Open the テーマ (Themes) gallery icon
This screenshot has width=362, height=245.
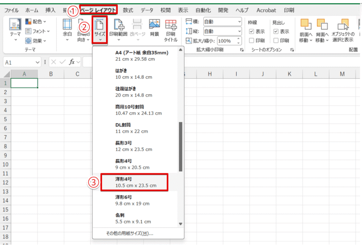(15, 26)
